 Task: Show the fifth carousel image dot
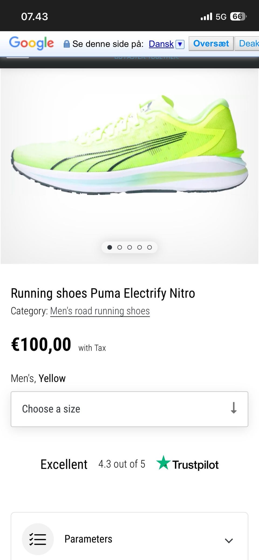click(x=149, y=247)
